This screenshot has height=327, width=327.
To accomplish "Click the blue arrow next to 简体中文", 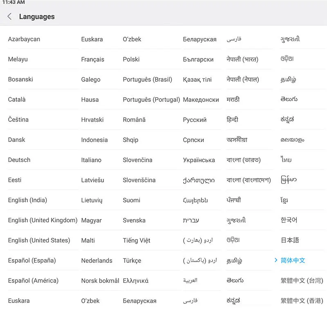I will pyautogui.click(x=275, y=260).
